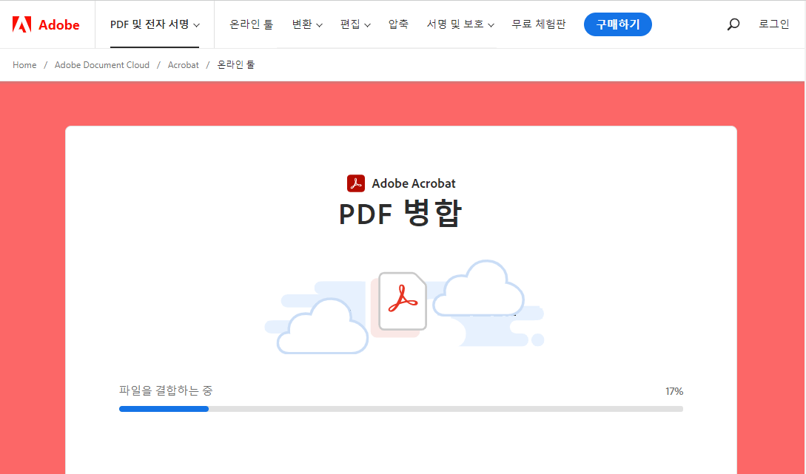Expand the 편집 dropdown

pyautogui.click(x=355, y=24)
